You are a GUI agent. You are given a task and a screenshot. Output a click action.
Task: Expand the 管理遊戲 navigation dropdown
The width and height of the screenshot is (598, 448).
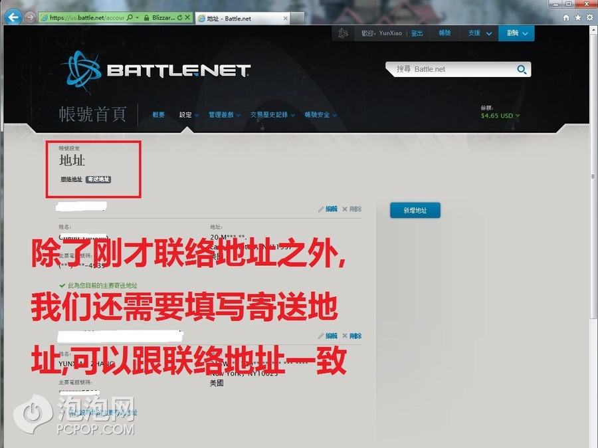[x=224, y=115]
